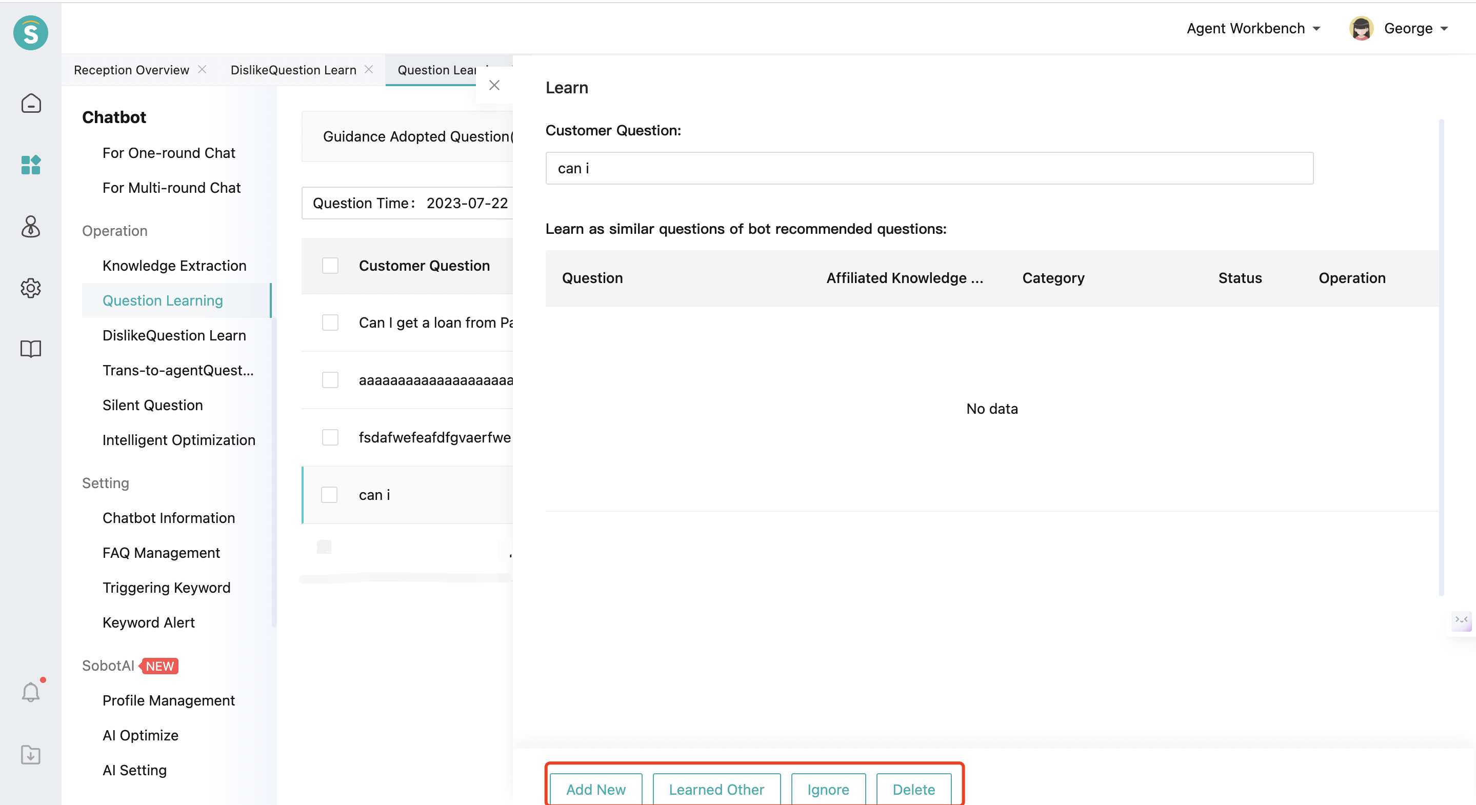Click the SobotAI grid/dashboard icon
Screen dimensions: 1476x805
tap(30, 165)
